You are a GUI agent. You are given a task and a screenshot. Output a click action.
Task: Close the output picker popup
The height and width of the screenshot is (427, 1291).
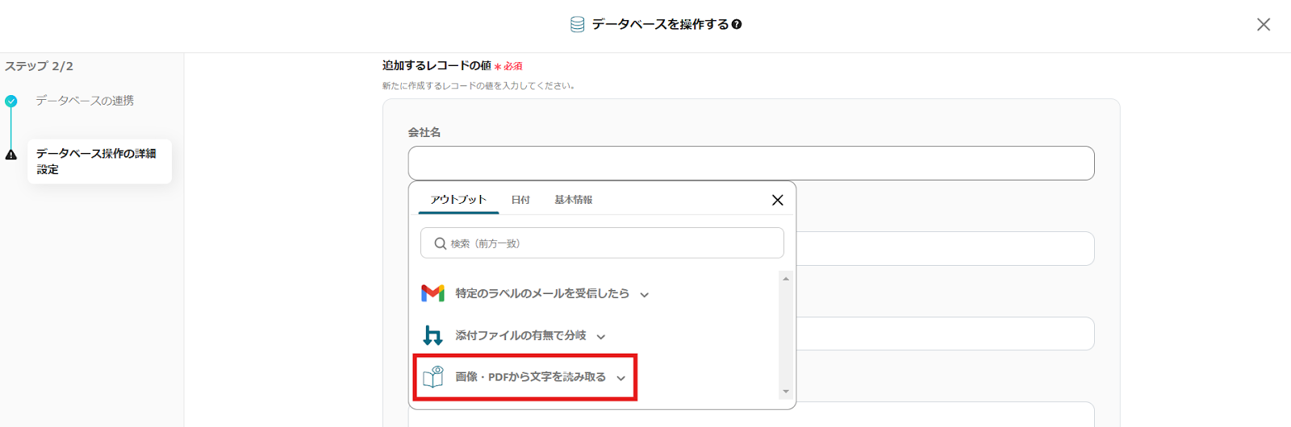(777, 200)
